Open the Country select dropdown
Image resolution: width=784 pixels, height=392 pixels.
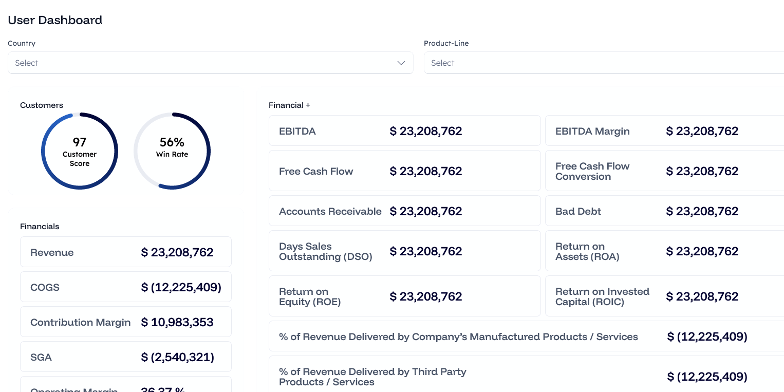(206, 63)
